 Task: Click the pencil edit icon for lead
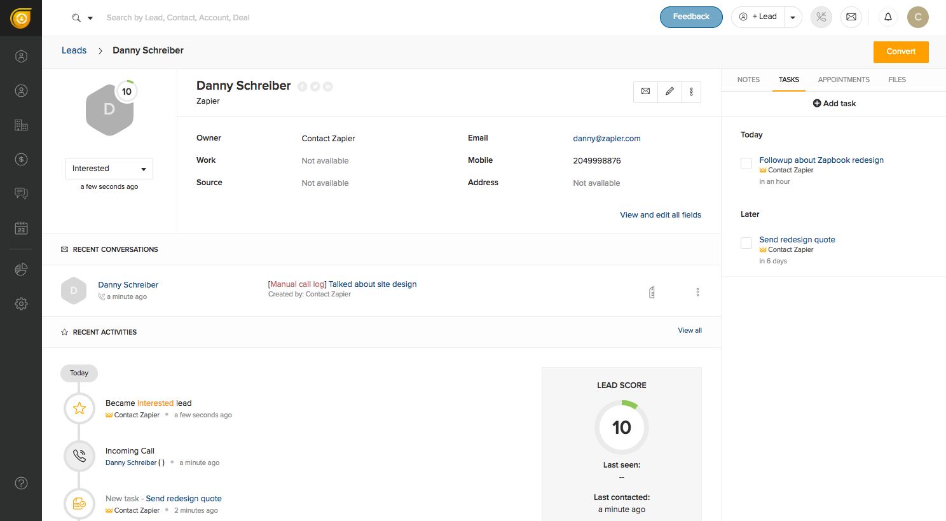click(669, 92)
